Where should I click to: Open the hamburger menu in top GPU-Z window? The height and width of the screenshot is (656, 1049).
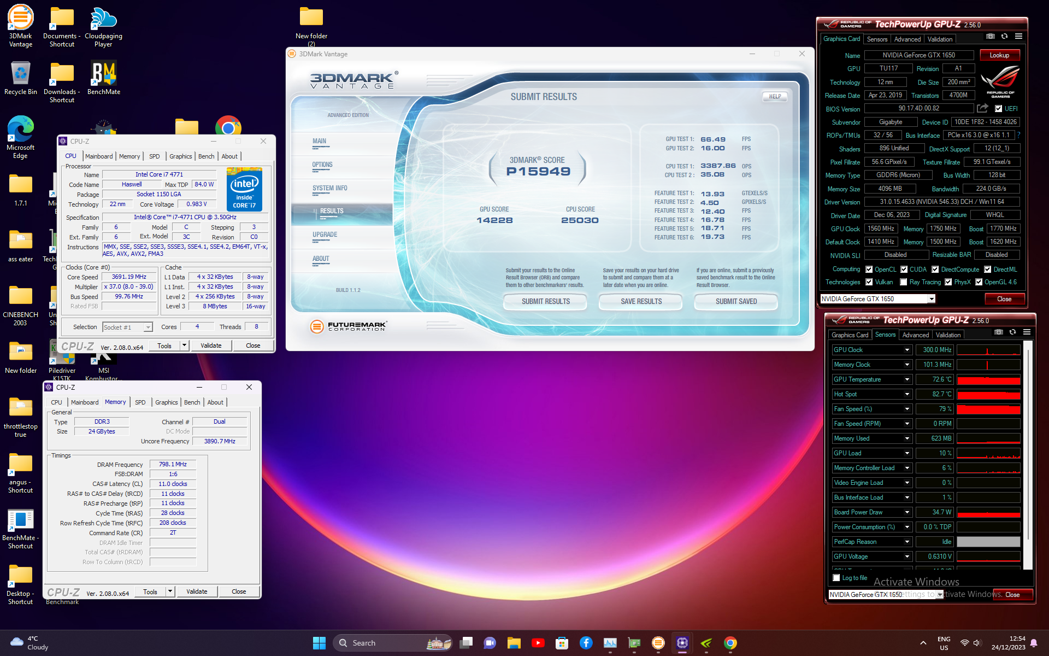click(x=1018, y=37)
